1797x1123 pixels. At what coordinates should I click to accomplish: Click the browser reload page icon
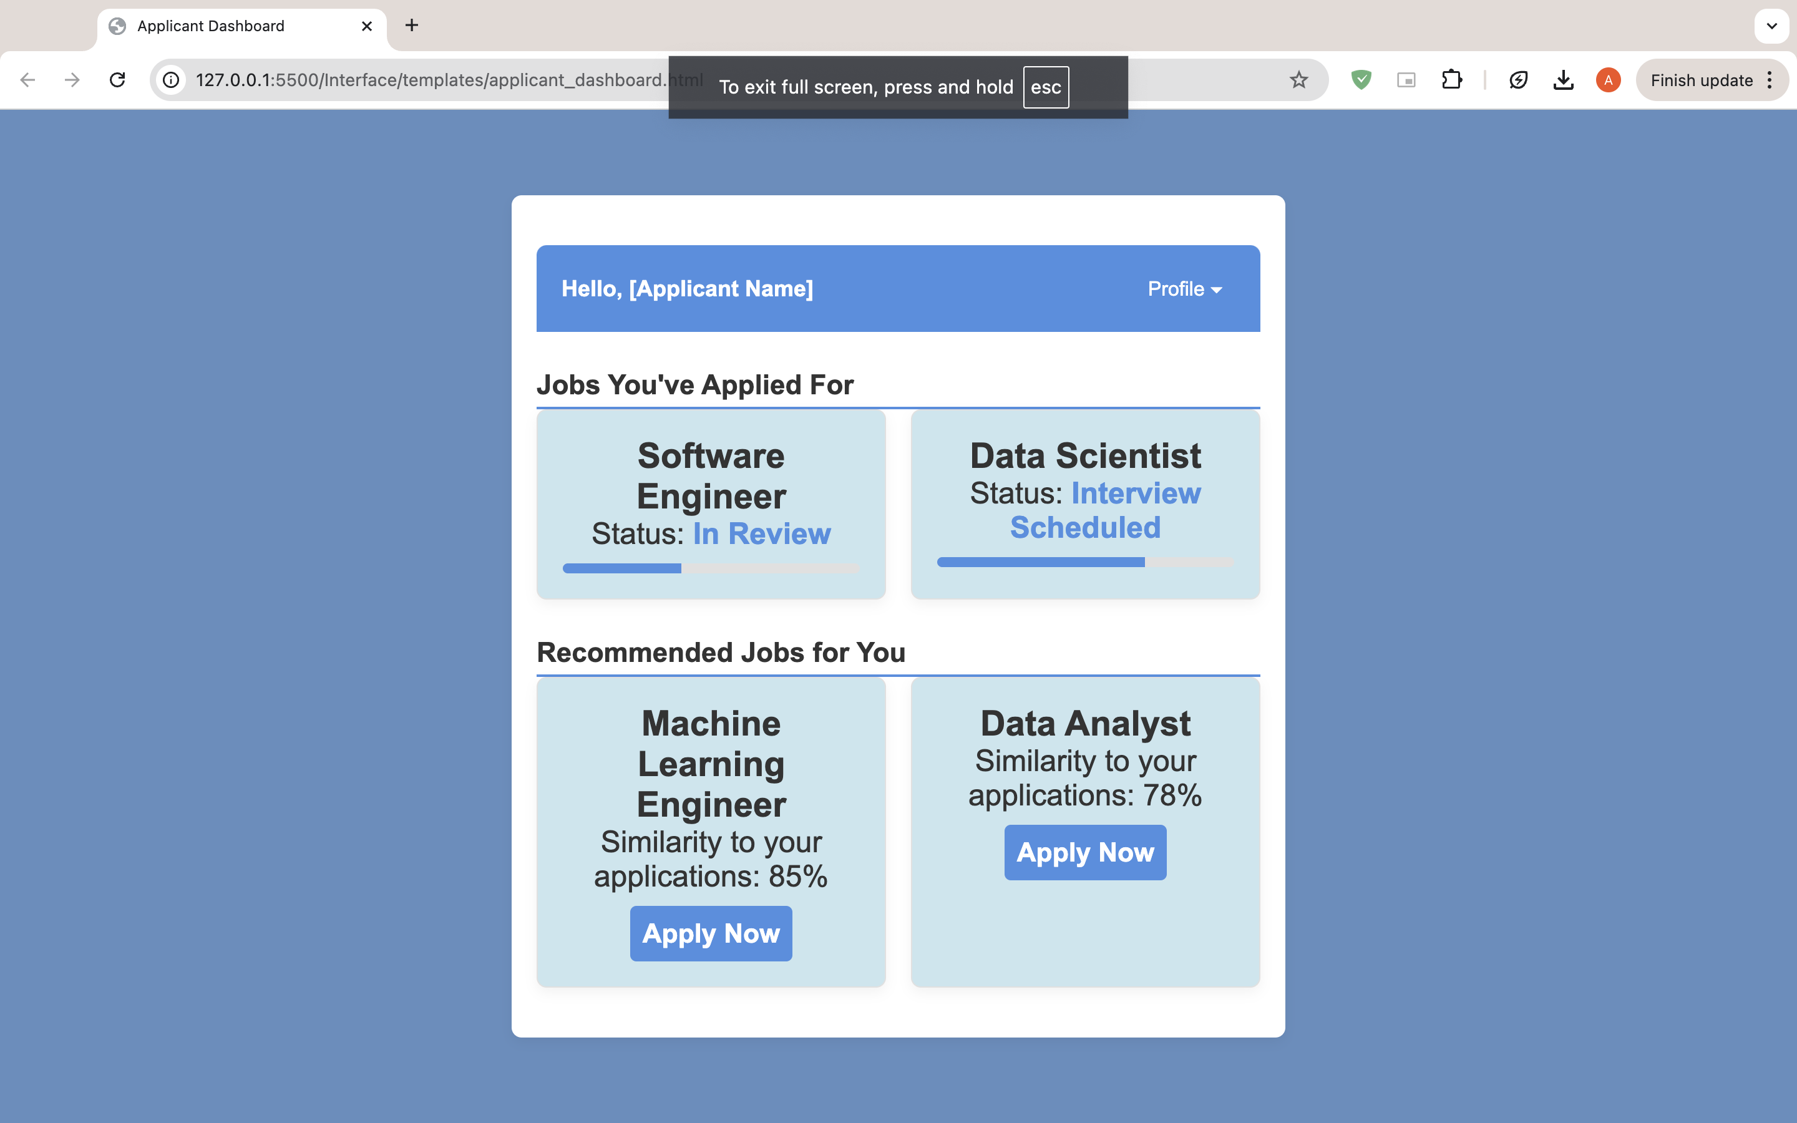[x=117, y=80]
